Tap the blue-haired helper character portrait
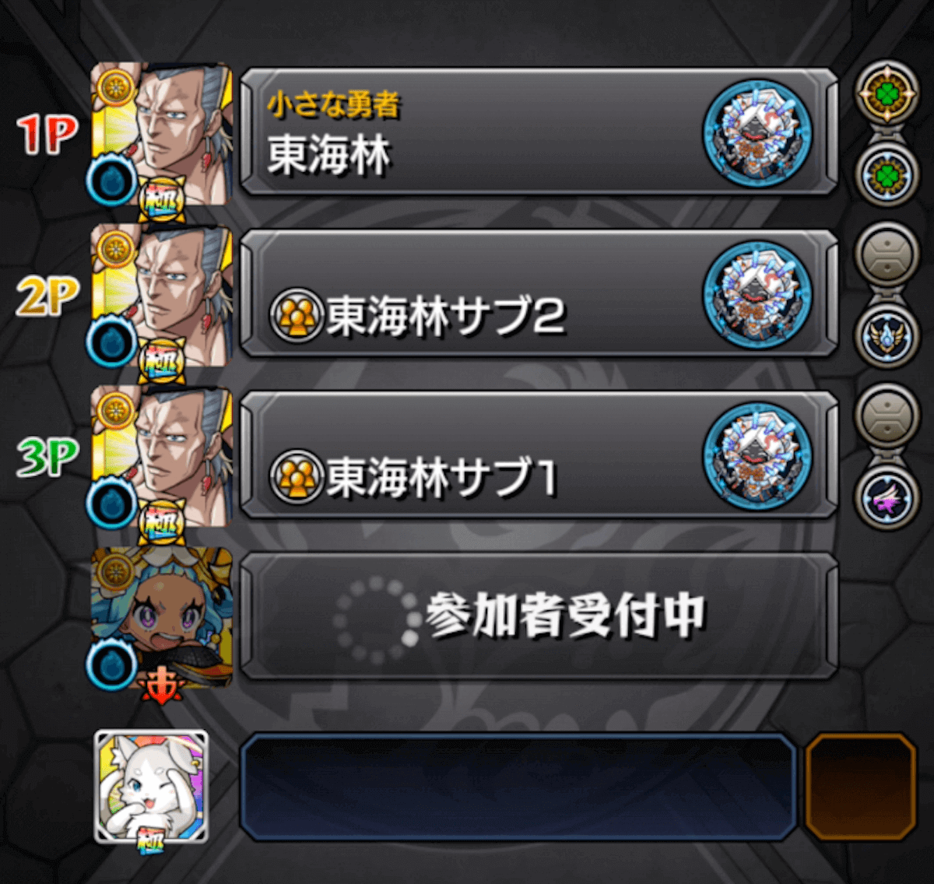The width and height of the screenshot is (934, 884). pyautogui.click(x=162, y=619)
